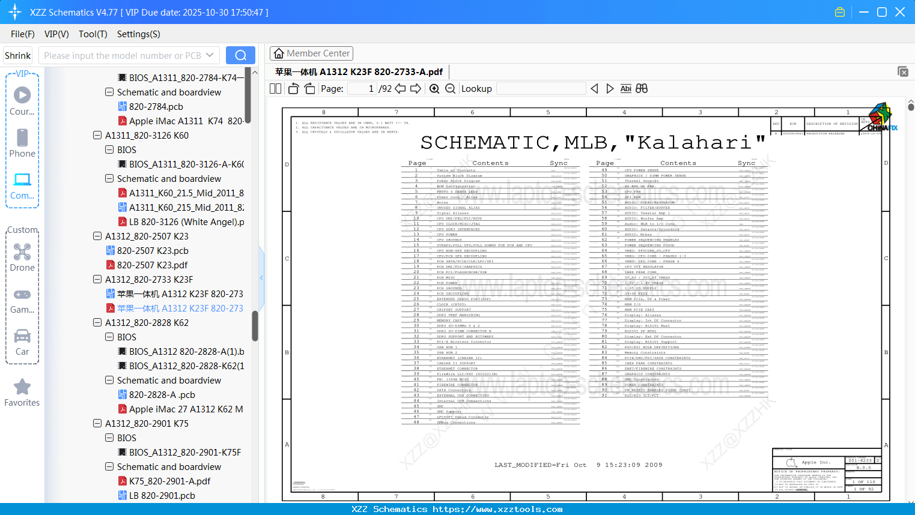Click the XZZ Schematics logo in the title bar
Image resolution: width=915 pixels, height=515 pixels.
[15, 12]
